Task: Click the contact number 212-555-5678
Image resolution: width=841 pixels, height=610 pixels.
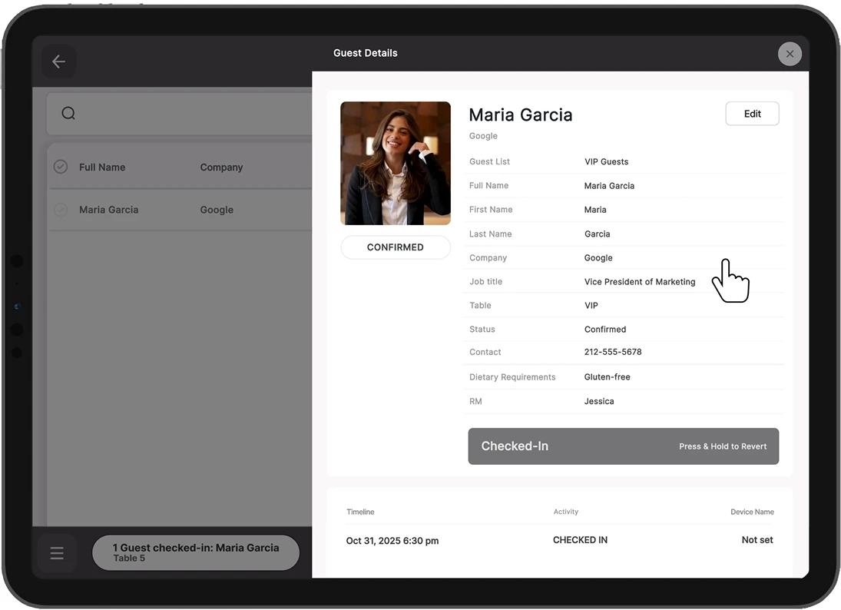Action: (x=612, y=352)
